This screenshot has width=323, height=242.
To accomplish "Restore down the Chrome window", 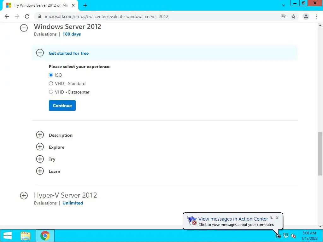I will coord(303,3).
